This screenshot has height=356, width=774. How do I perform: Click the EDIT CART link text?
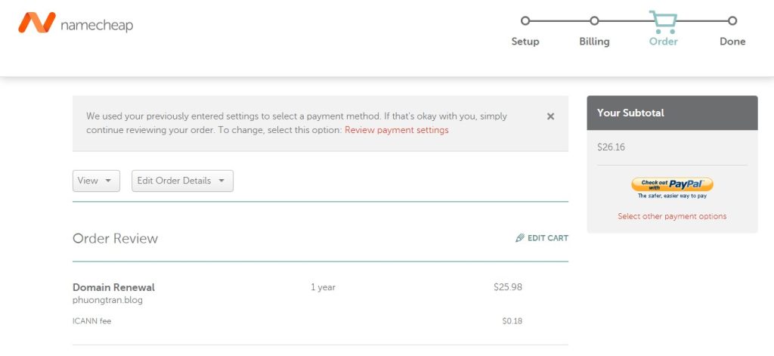pos(548,238)
